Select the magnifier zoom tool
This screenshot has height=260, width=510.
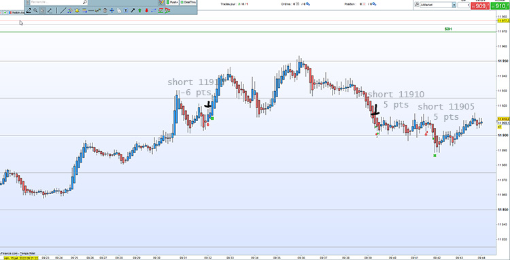coord(35,10)
